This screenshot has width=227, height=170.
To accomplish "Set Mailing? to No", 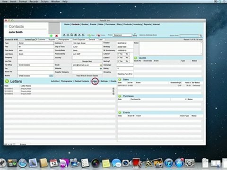I will coord(126,61).
